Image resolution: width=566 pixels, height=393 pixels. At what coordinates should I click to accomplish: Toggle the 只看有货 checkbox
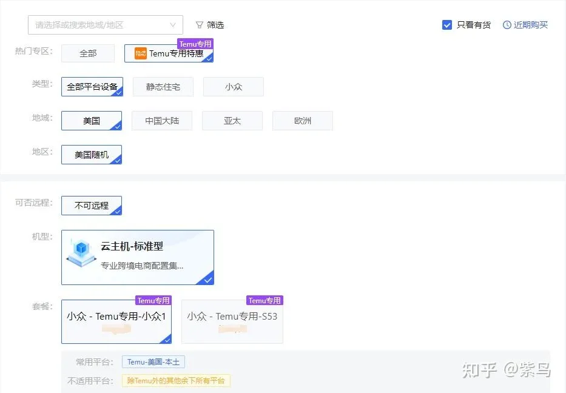click(447, 25)
